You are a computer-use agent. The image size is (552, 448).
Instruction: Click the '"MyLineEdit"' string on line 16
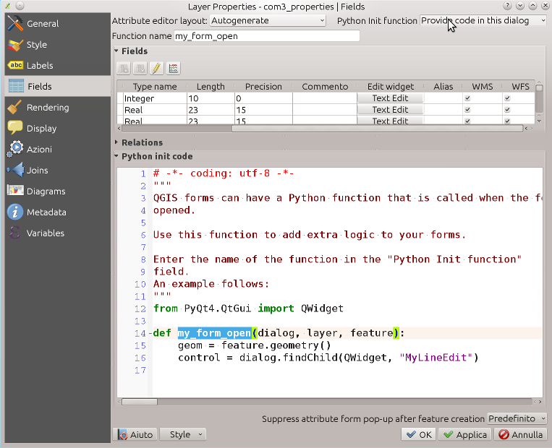(435, 358)
